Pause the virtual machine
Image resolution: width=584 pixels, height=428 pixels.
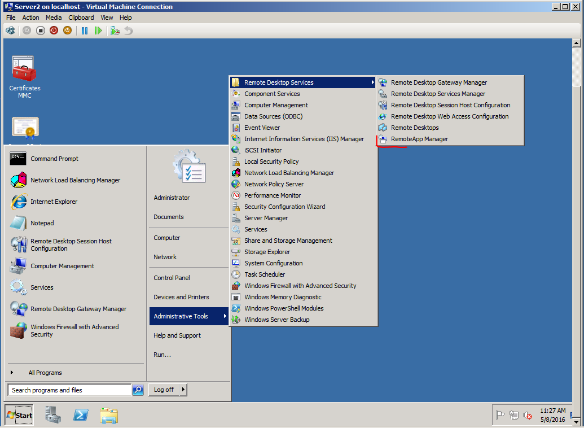[x=85, y=30]
